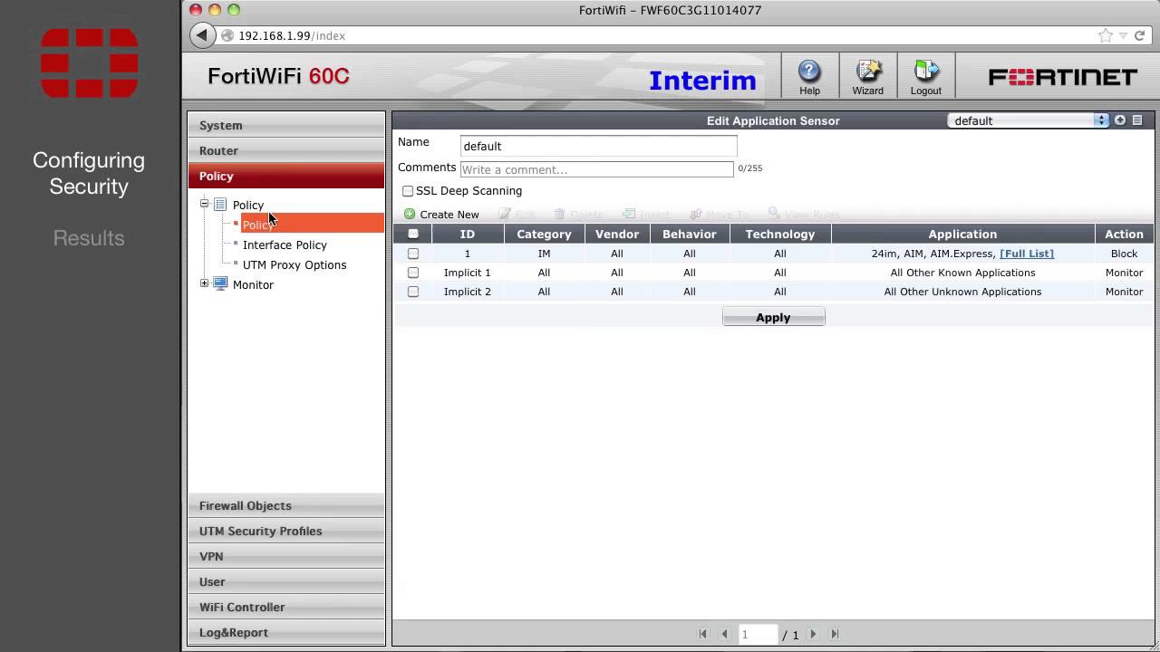Image resolution: width=1160 pixels, height=652 pixels.
Task: Click the disabled Delete toolbar item
Action: pyautogui.click(x=578, y=215)
